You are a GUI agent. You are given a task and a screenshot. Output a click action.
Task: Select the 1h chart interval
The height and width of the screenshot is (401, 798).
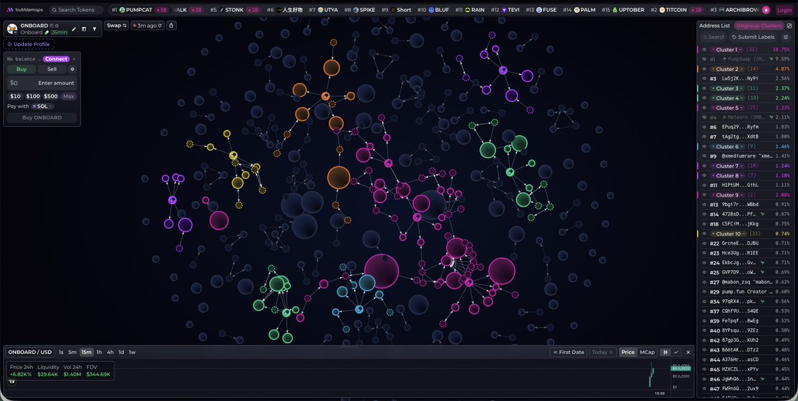pos(99,352)
